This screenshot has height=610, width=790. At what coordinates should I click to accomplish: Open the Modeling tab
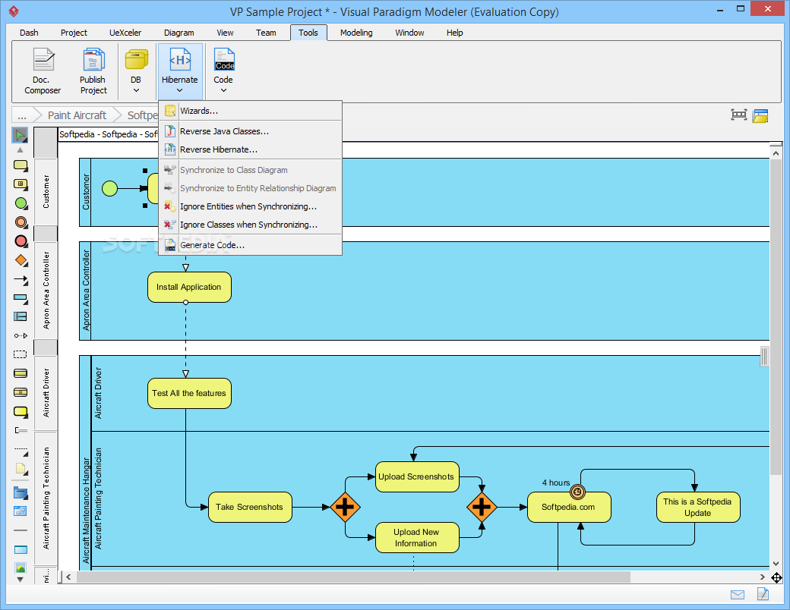pos(356,33)
